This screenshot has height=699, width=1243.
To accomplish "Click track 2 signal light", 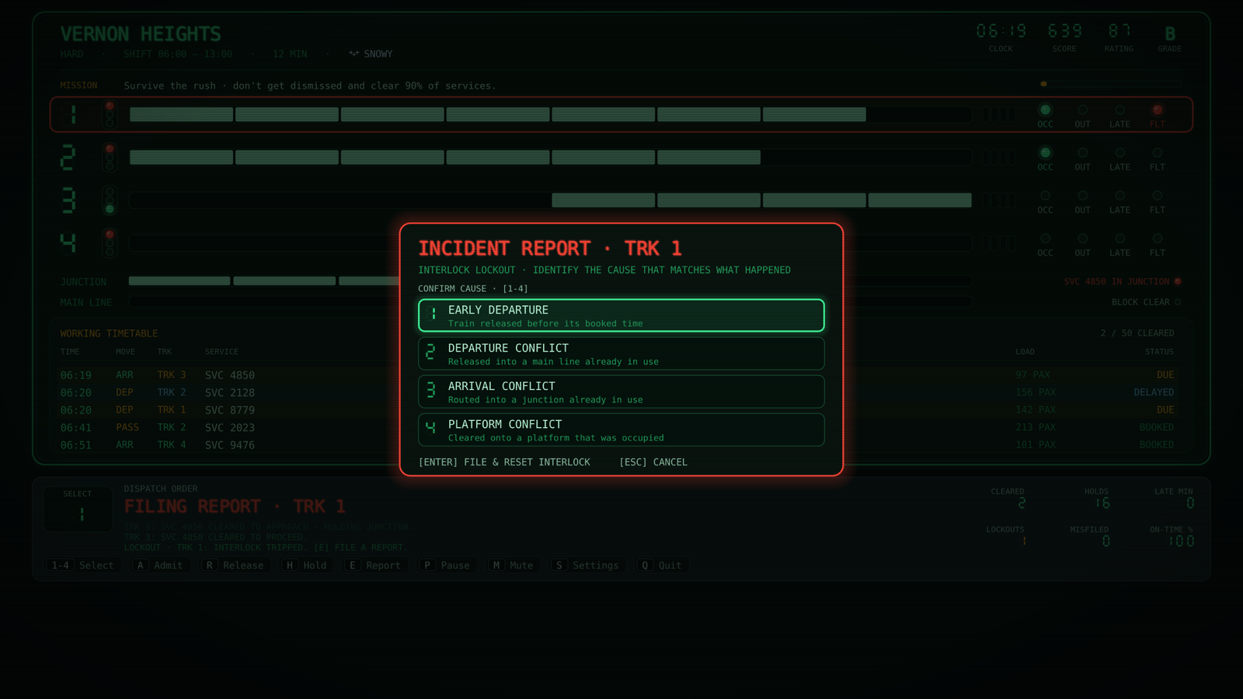I will pyautogui.click(x=110, y=157).
